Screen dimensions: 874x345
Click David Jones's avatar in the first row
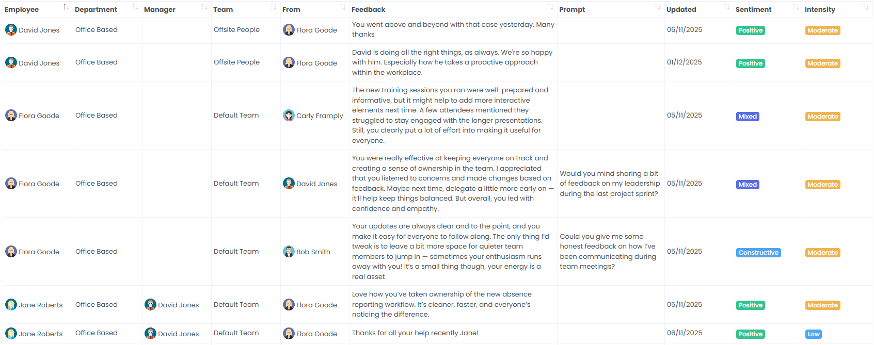[11, 29]
